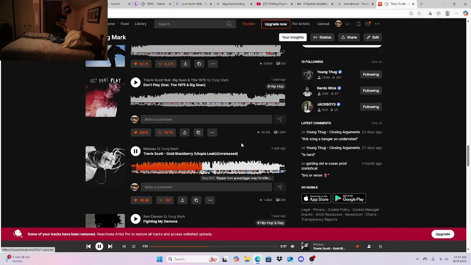The image size is (471, 265).
Task: Like the Don't Play track (287K)
Action: [141, 132]
